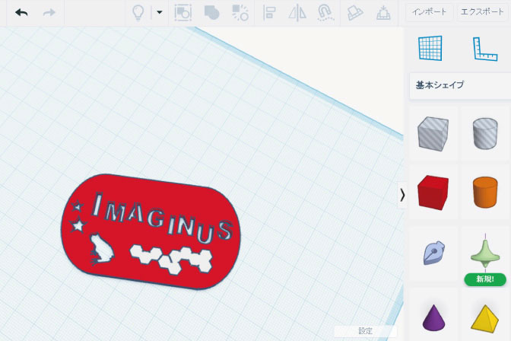This screenshot has height=341, width=511.
Task: Choose the red box shape
Action: [433, 192]
